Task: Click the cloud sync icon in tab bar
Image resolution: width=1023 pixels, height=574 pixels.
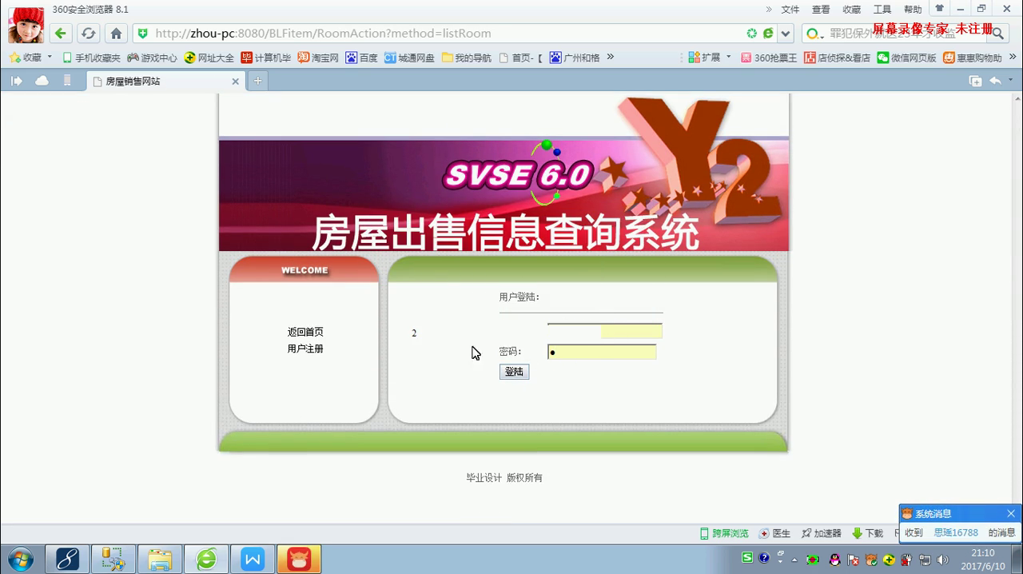Action: [x=42, y=81]
